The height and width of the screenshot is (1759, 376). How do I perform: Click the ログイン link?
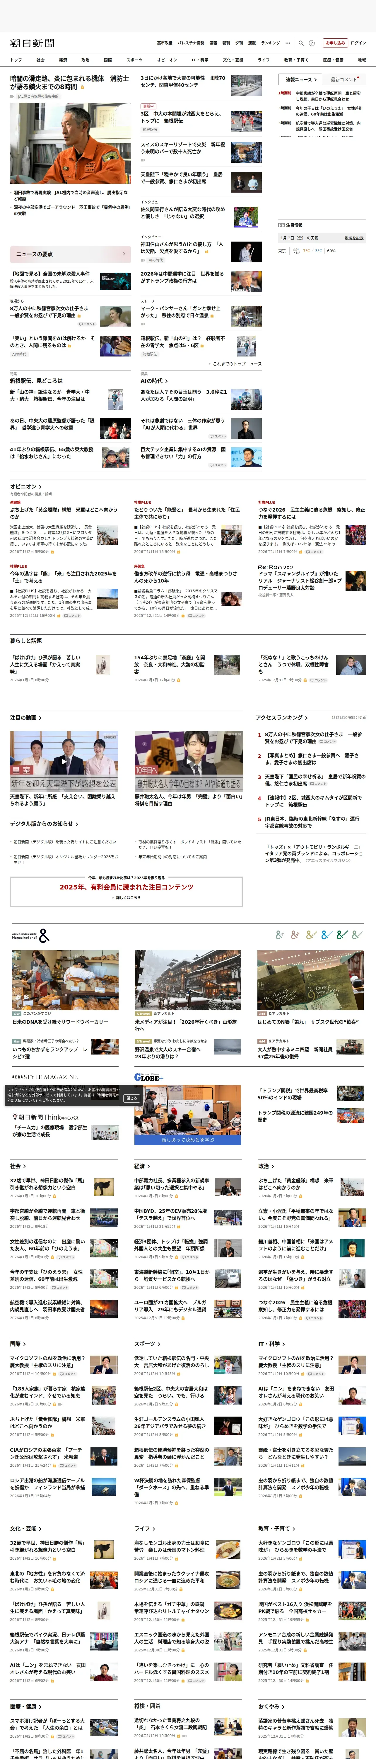tap(358, 43)
